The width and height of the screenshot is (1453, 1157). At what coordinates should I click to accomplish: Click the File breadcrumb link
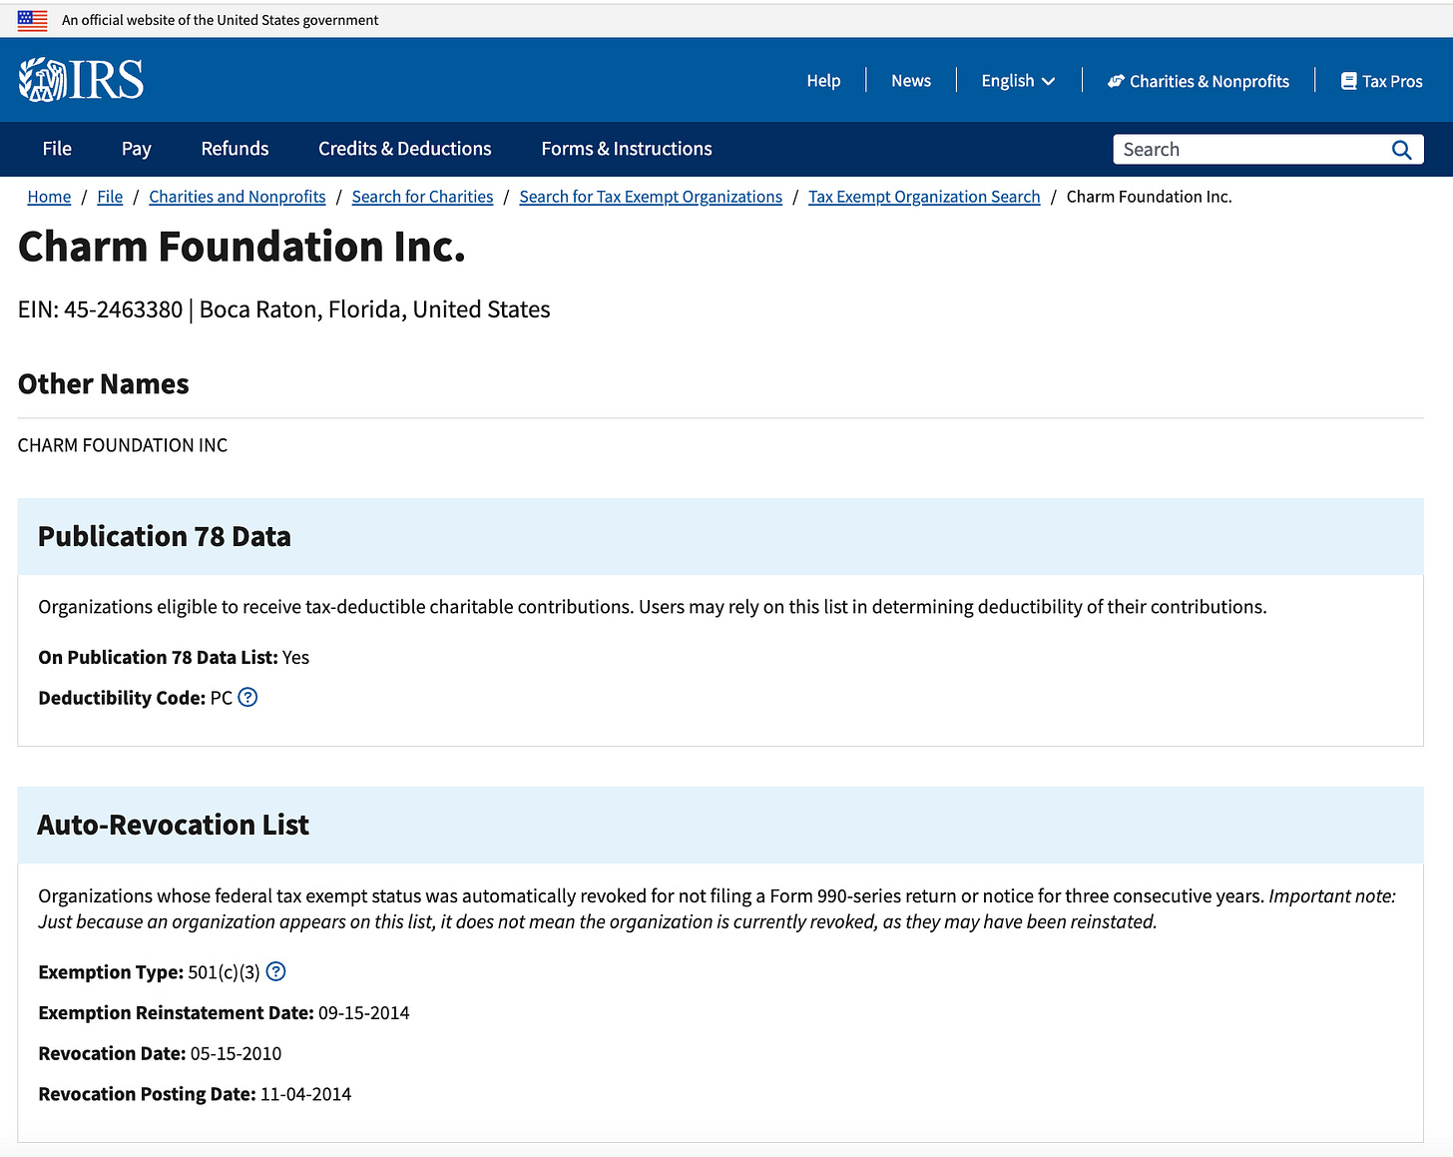(110, 197)
